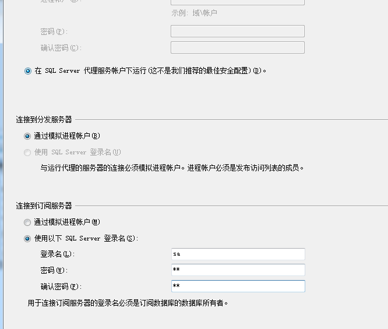The width and height of the screenshot is (388, 329).
Task: Click the 连接到订阅服务器 section heading
Action: click(x=44, y=206)
